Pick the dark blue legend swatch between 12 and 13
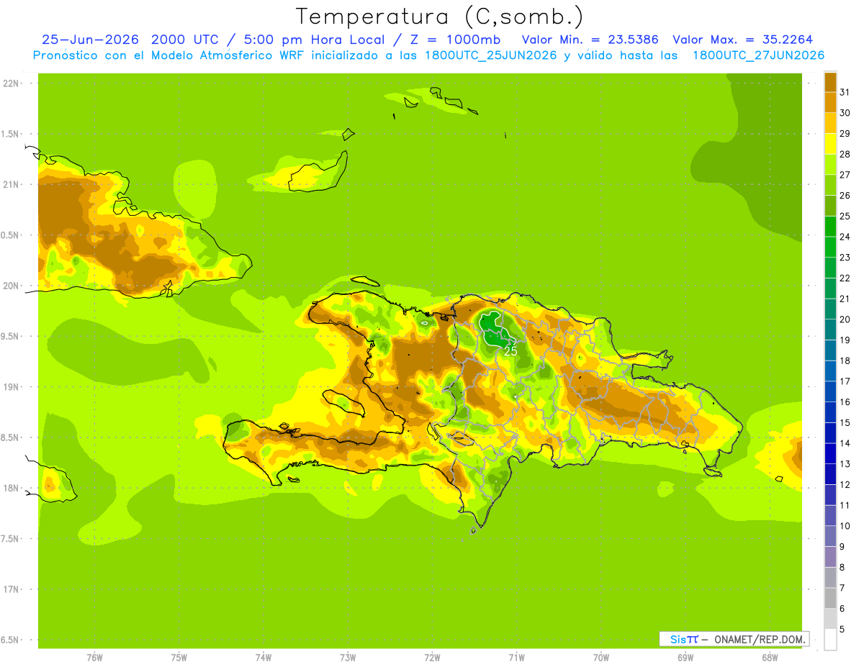This screenshot has width=864, height=667. click(x=830, y=474)
